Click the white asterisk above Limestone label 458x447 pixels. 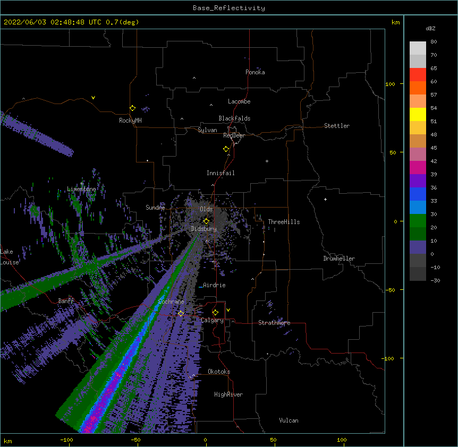point(82,184)
